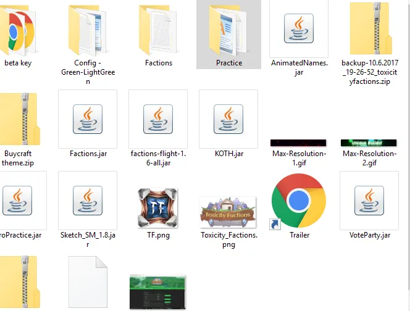Click the 'beta key' file name
The width and height of the screenshot is (410, 311).
[x=18, y=63]
